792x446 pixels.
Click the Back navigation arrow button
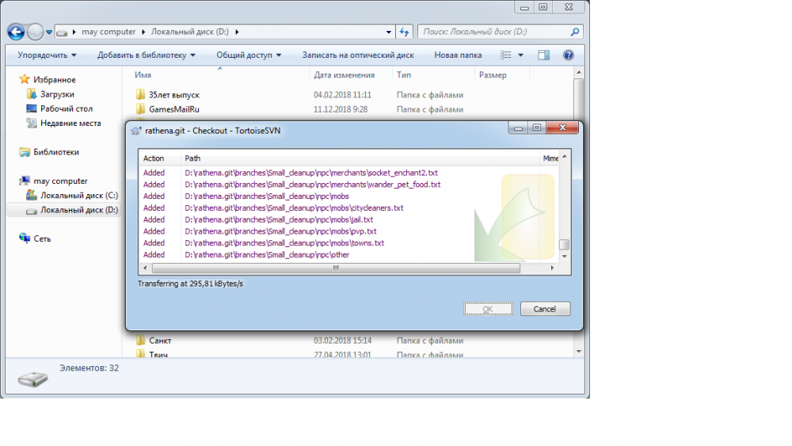coord(16,32)
